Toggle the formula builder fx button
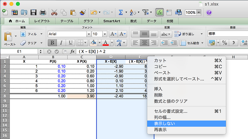This screenshot has width=248, height=139. point(160,12)
